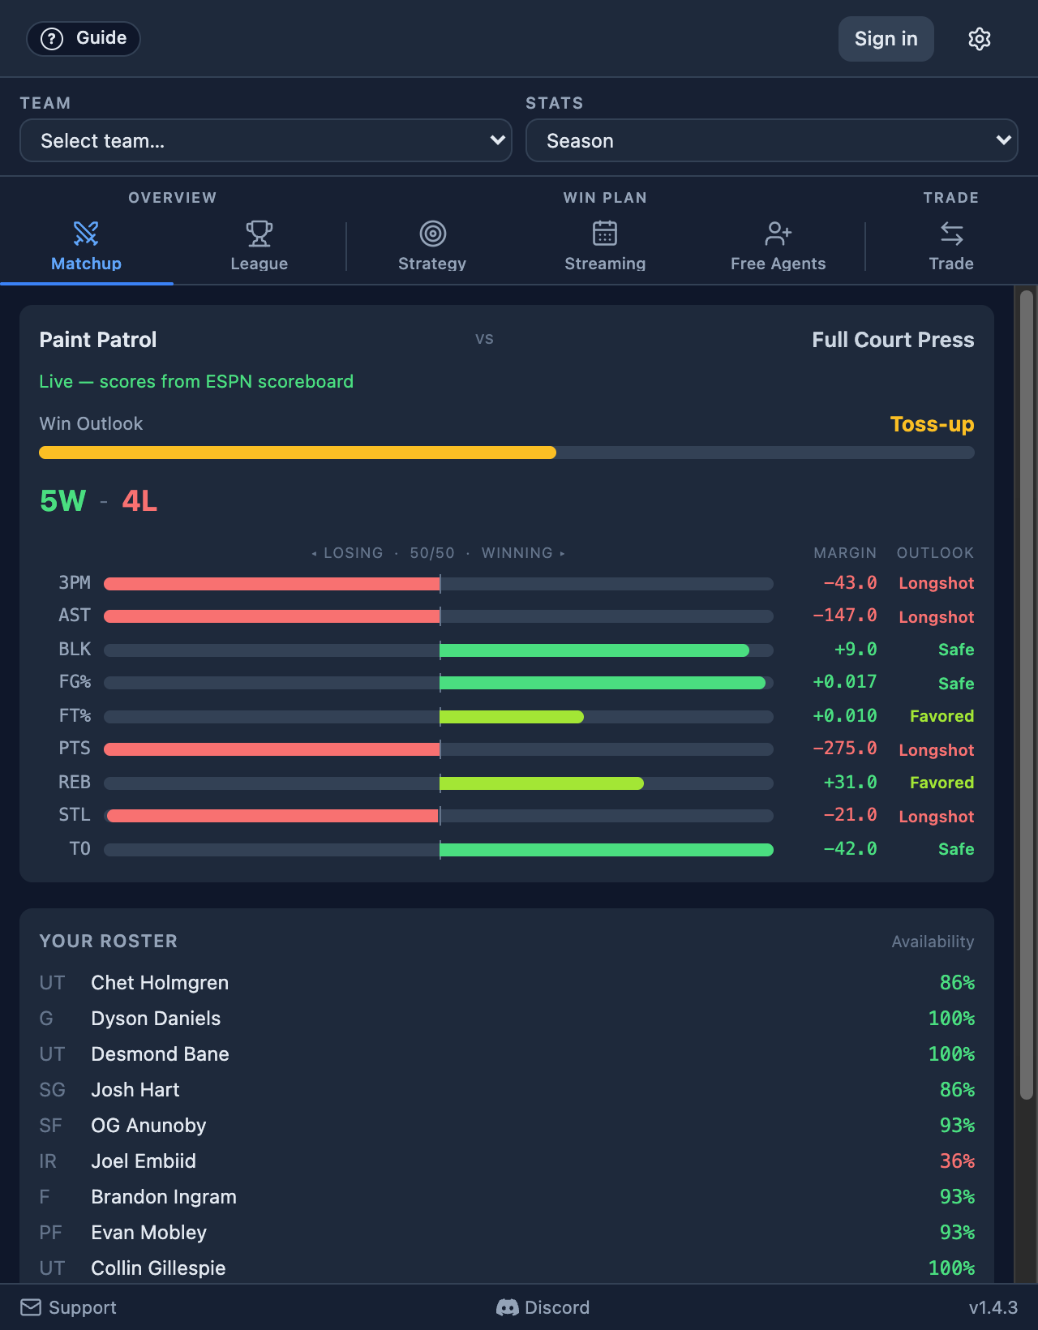Switch to the Free Agents tab label
This screenshot has height=1330, width=1038.
pos(778,264)
